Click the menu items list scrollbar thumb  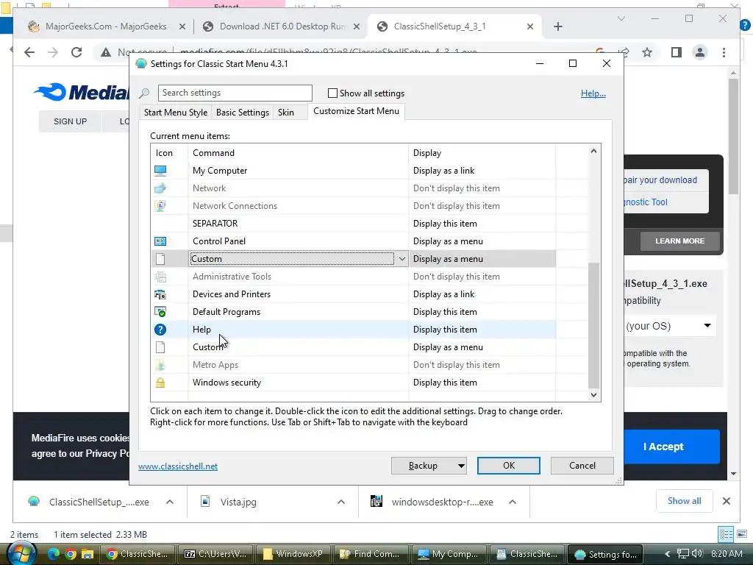coord(593,324)
